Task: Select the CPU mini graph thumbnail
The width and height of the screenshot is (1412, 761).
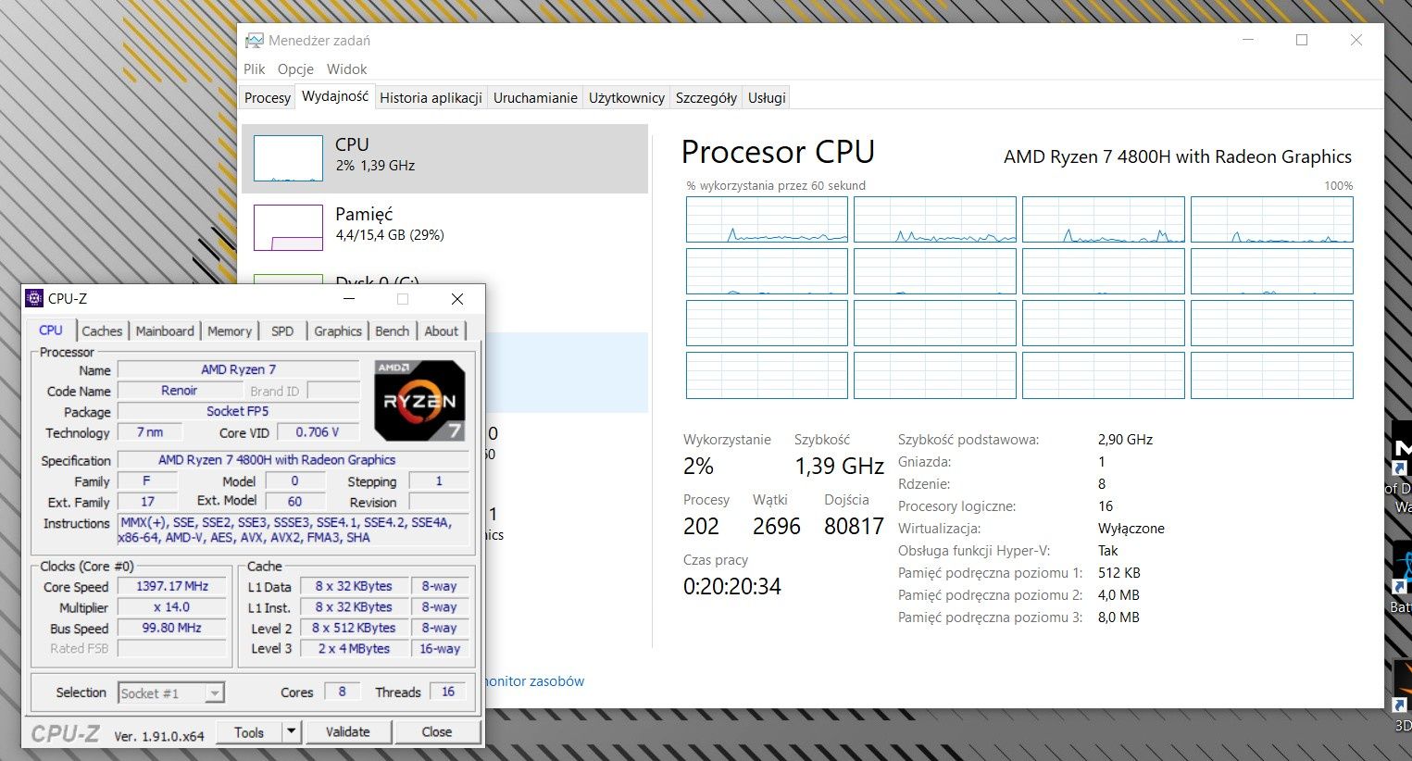Action: click(x=288, y=158)
